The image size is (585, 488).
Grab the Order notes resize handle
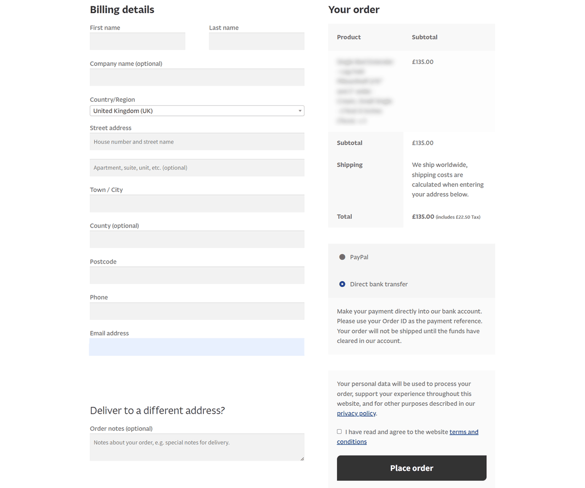pos(302,458)
